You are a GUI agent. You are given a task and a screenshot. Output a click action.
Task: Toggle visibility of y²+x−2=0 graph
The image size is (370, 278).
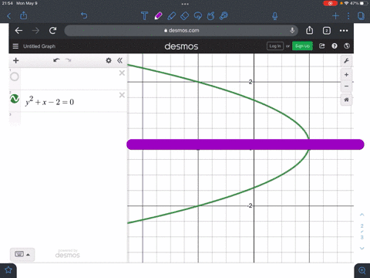point(15,99)
